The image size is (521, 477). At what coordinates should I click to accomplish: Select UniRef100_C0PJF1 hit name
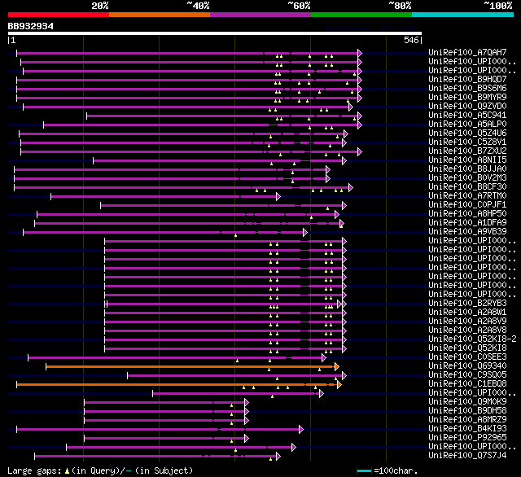467,205
